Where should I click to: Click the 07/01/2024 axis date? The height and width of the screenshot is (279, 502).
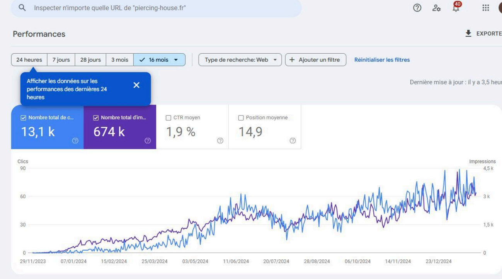[x=74, y=261]
